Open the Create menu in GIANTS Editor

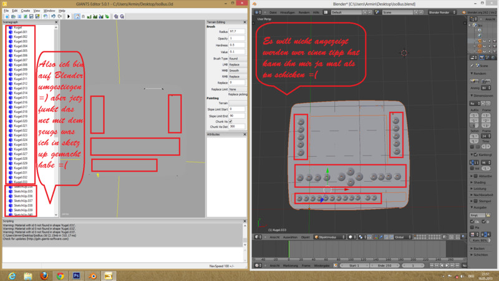pos(26,11)
